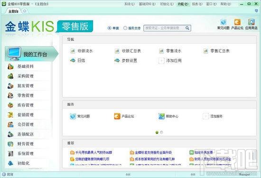Switch to second page dot in 服务
This screenshot has width=261, height=178.
(x=161, y=132)
